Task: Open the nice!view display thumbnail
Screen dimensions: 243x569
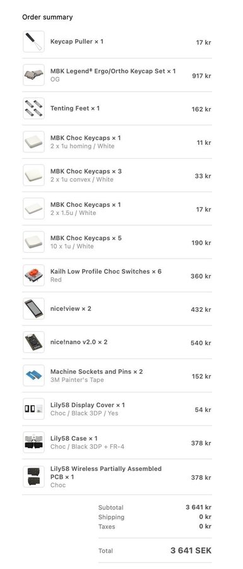Action: pyautogui.click(x=33, y=309)
